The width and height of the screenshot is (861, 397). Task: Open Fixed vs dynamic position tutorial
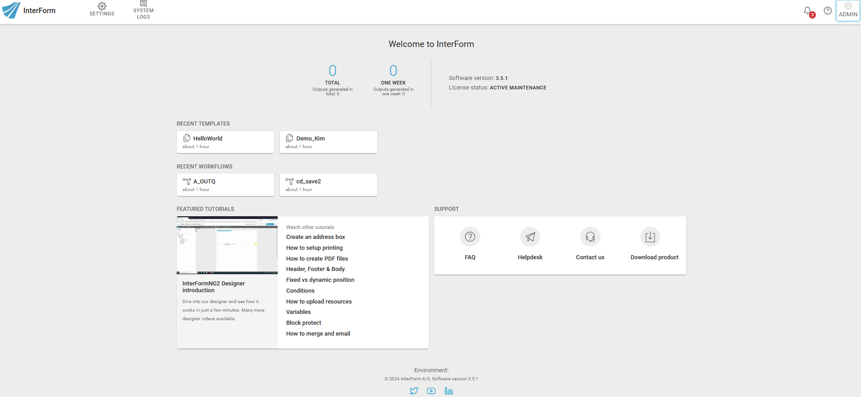320,280
